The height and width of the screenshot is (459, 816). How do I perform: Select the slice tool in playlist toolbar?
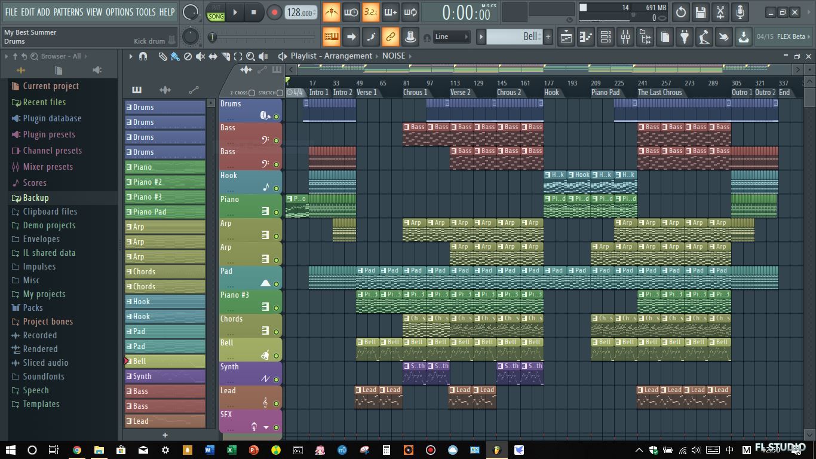[226, 56]
